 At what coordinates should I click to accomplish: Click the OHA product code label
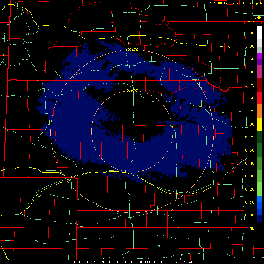point(258,18)
